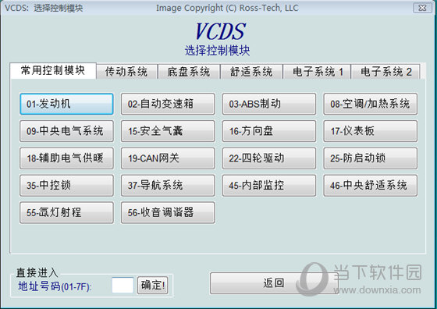Open the 15-安全气囊 airbag module
This screenshot has width=437, height=309.
coord(168,131)
